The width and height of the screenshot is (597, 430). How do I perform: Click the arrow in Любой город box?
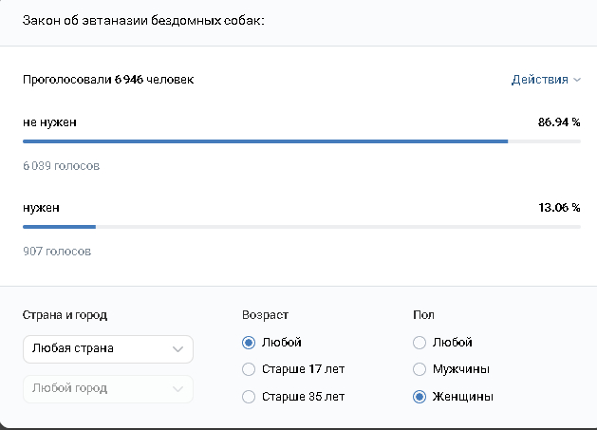[178, 388]
